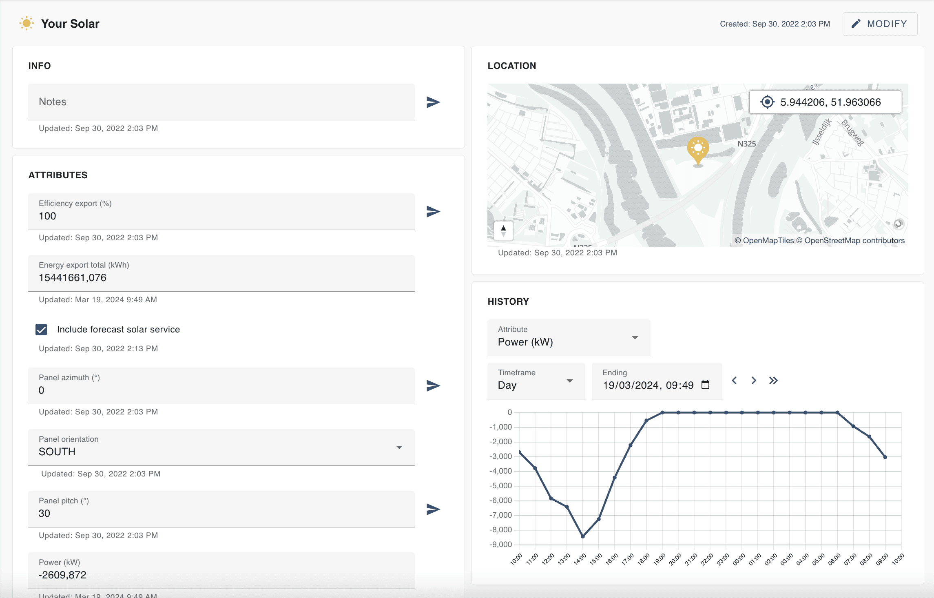Click the MODIFY button
The image size is (934, 598).
coord(880,24)
